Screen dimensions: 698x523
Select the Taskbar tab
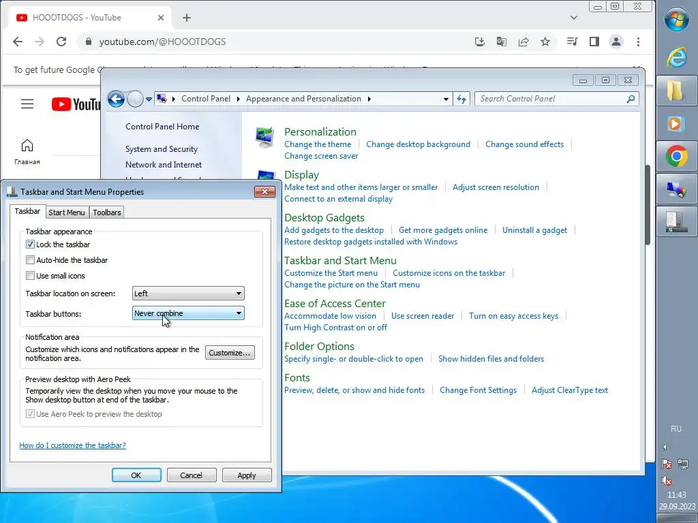tap(27, 211)
